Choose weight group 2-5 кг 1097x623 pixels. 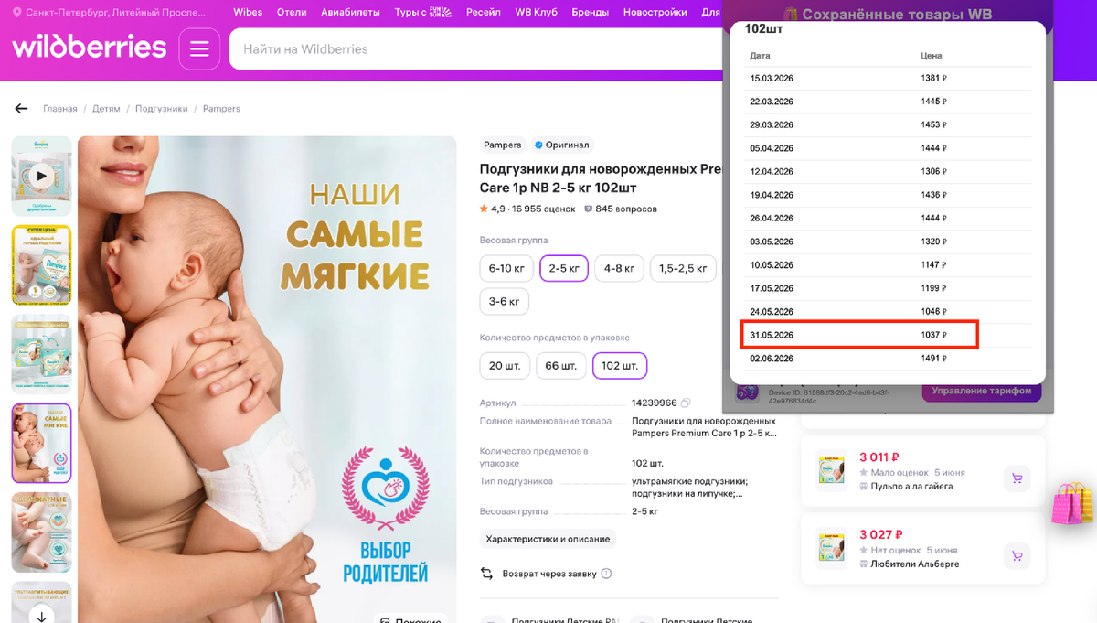564,268
